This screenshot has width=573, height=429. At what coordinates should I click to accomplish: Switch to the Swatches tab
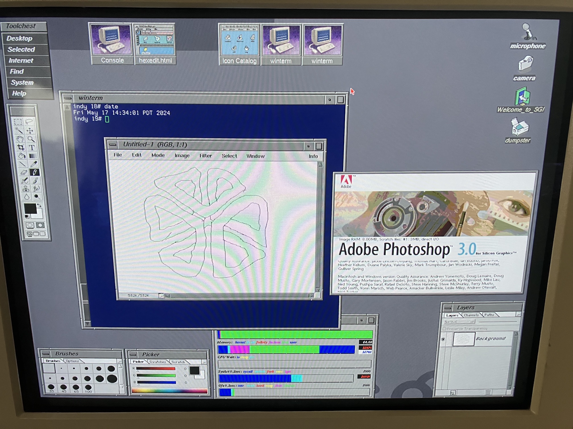157,362
